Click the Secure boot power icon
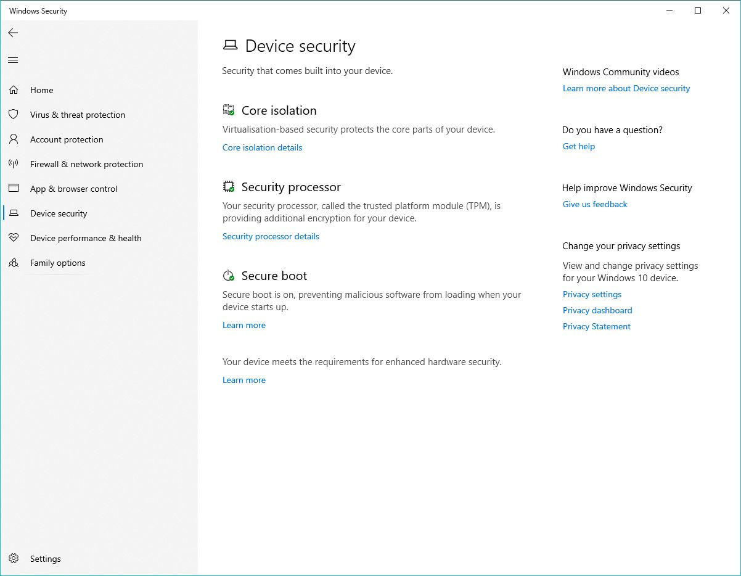Screen dimensions: 741x576 (x=229, y=276)
